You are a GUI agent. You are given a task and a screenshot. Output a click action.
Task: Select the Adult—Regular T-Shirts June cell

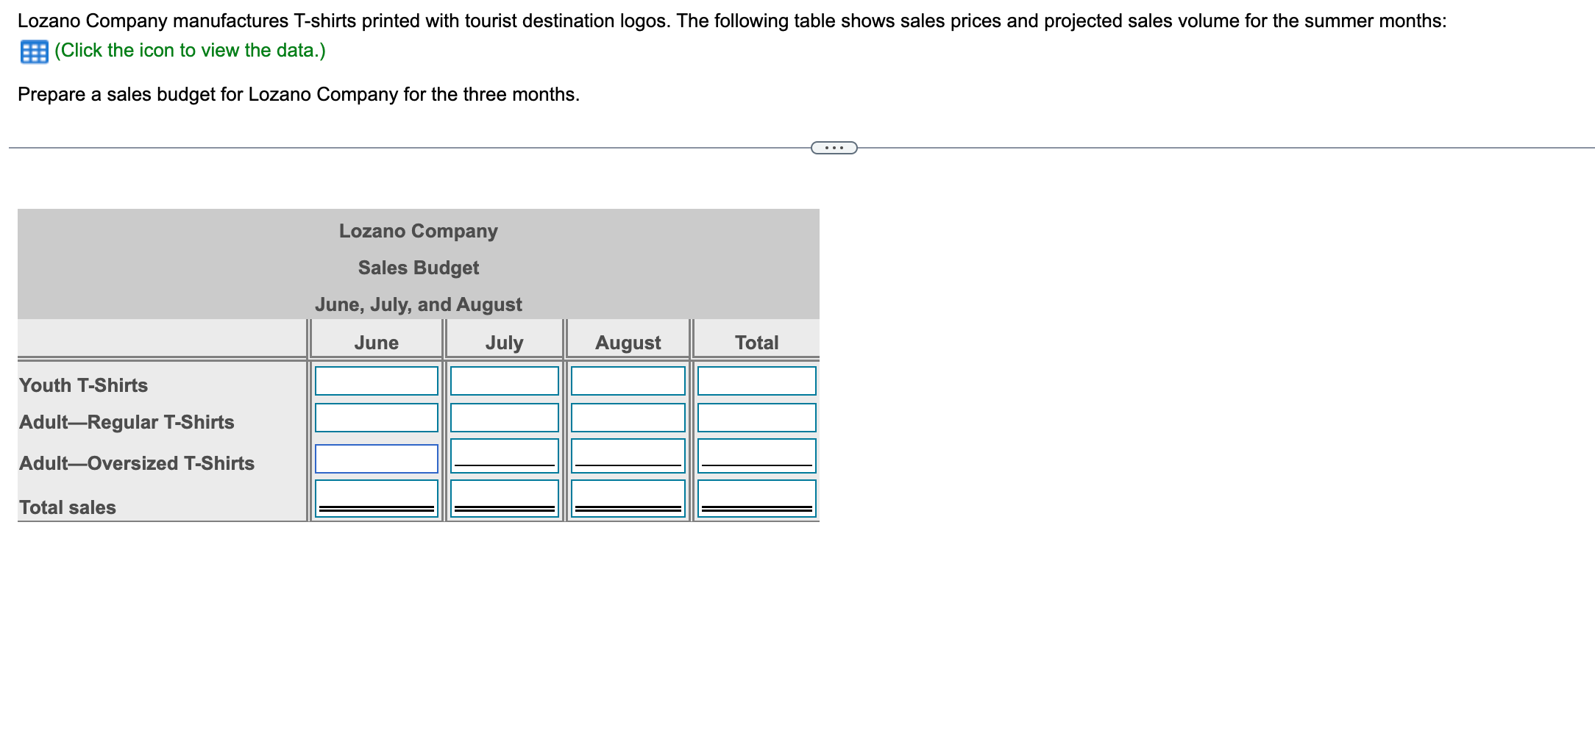pos(376,418)
